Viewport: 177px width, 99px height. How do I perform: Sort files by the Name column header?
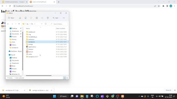tap(28, 29)
